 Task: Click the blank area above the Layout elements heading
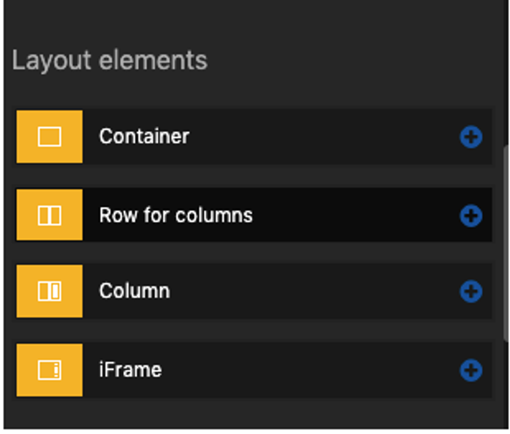tap(255, 21)
